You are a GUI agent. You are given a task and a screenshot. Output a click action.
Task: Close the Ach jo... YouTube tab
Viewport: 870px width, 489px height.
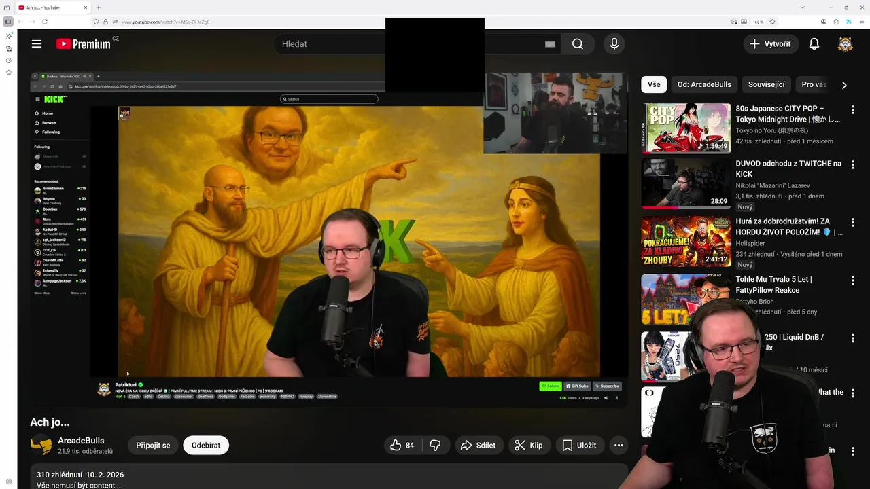[x=86, y=7]
